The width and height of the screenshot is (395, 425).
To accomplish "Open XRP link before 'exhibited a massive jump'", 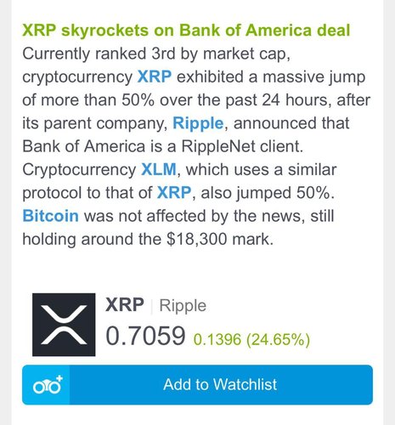I will point(155,76).
